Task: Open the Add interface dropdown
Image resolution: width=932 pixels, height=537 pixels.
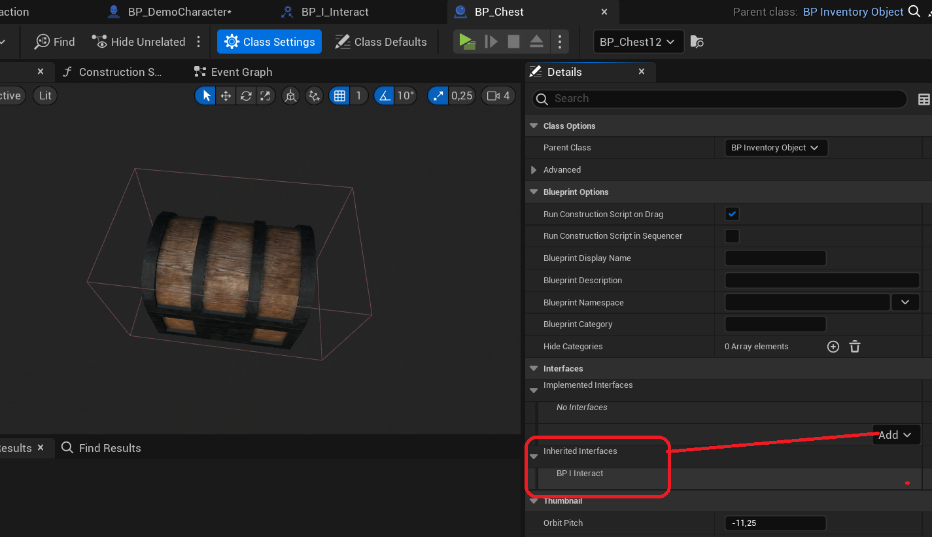Action: pyautogui.click(x=896, y=435)
